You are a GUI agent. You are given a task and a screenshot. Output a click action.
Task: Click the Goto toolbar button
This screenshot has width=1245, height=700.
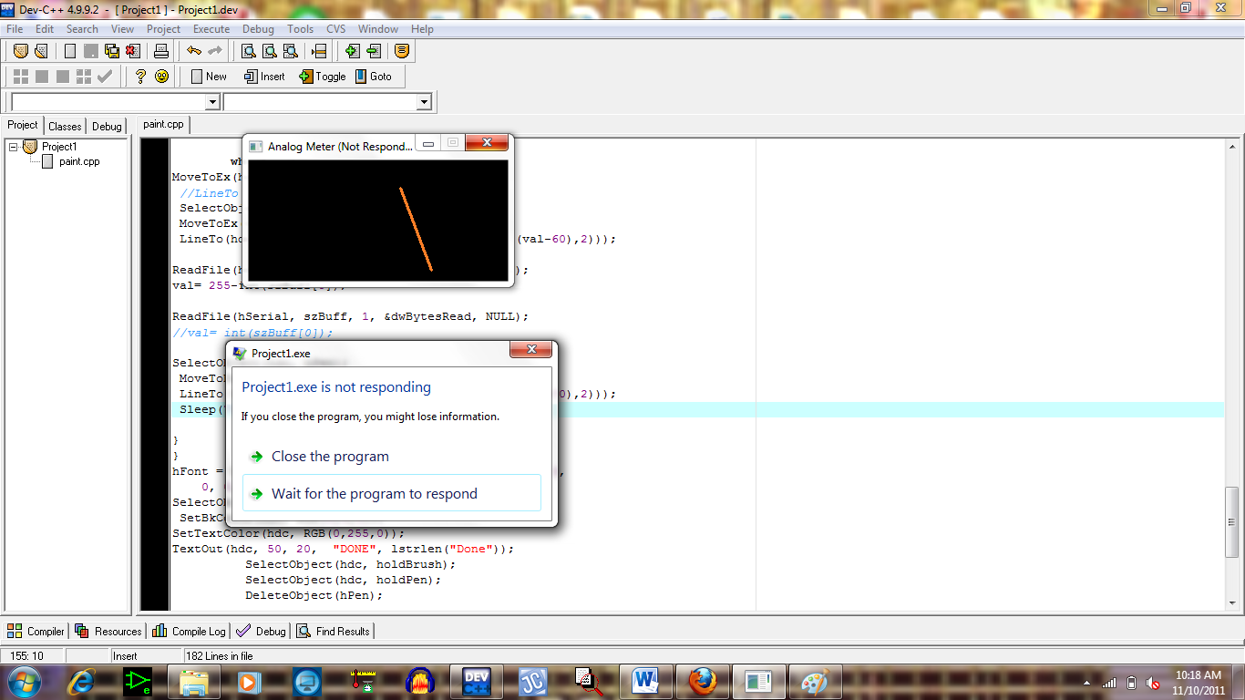coord(376,76)
